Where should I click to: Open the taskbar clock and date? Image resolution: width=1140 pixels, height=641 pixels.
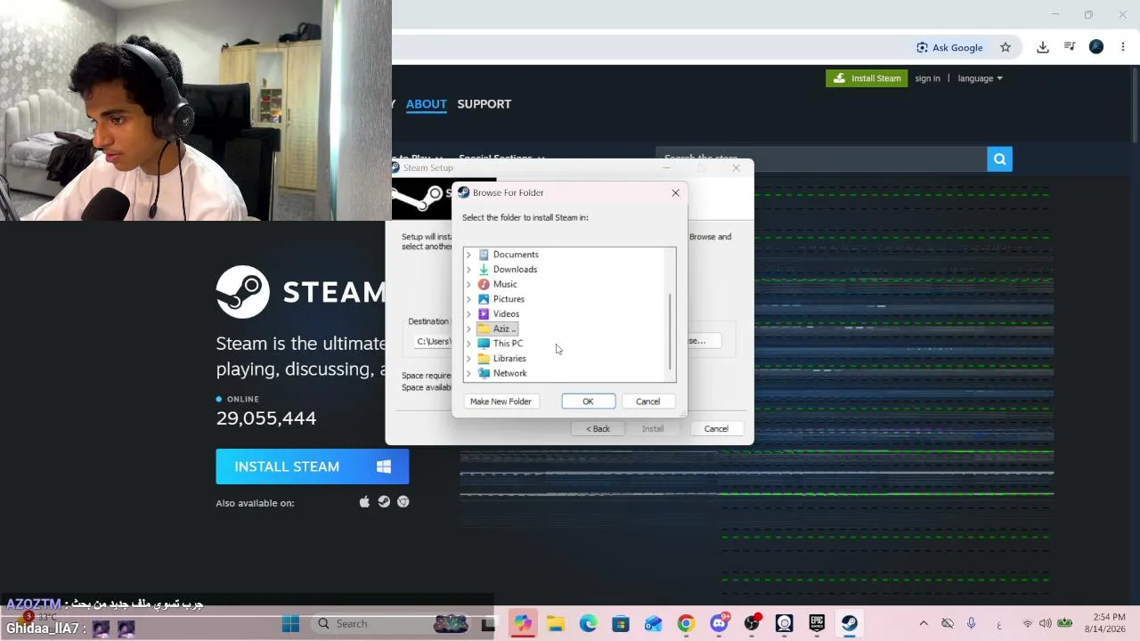click(1104, 623)
